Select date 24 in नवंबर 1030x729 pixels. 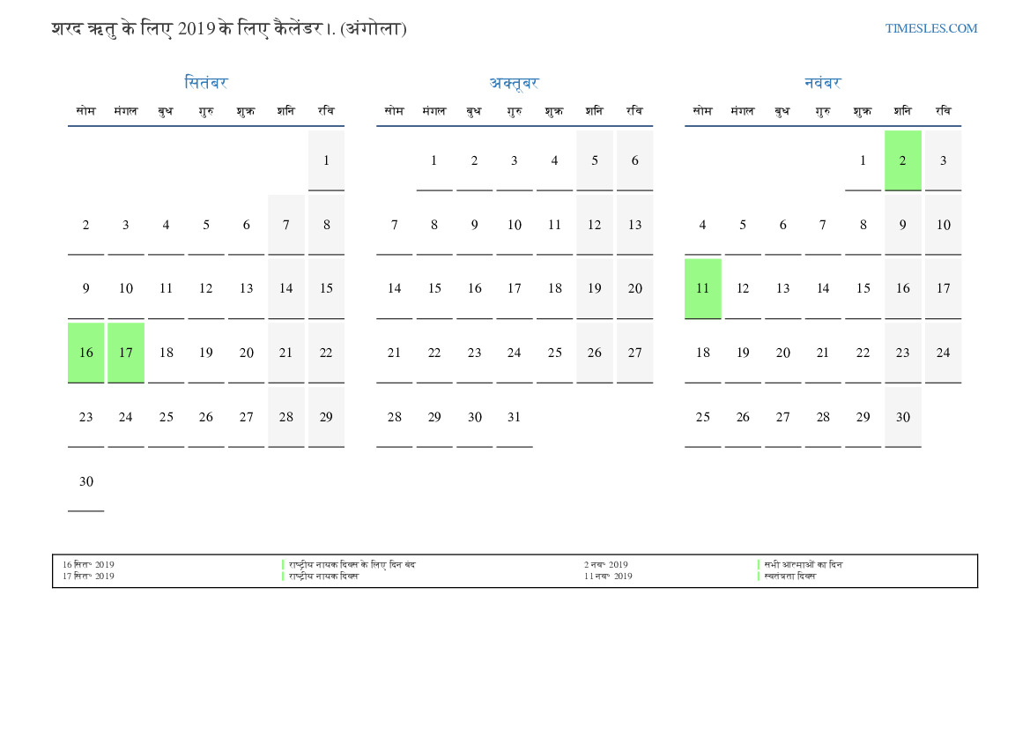[944, 353]
